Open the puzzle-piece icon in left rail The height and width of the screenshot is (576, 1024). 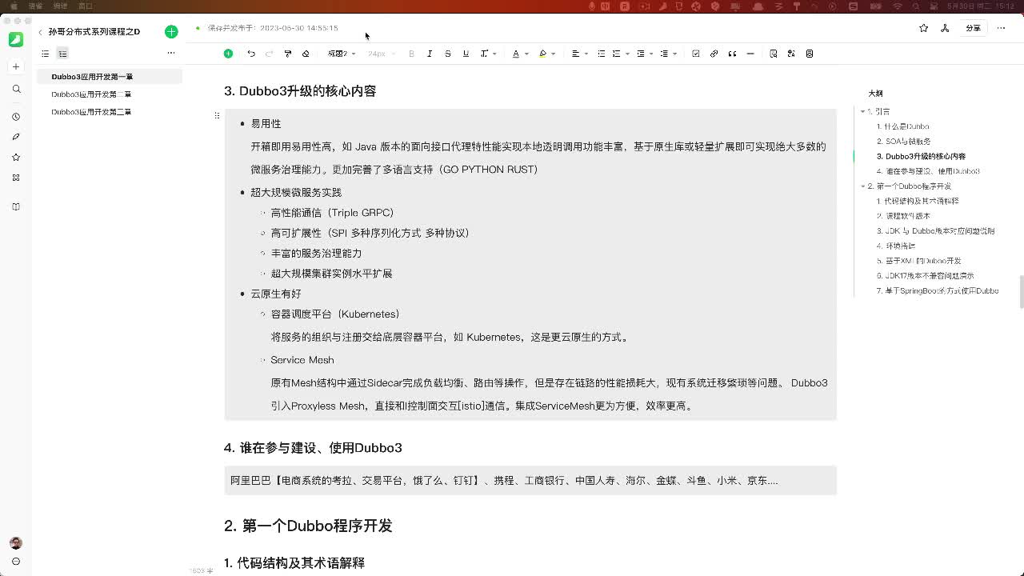(16, 178)
